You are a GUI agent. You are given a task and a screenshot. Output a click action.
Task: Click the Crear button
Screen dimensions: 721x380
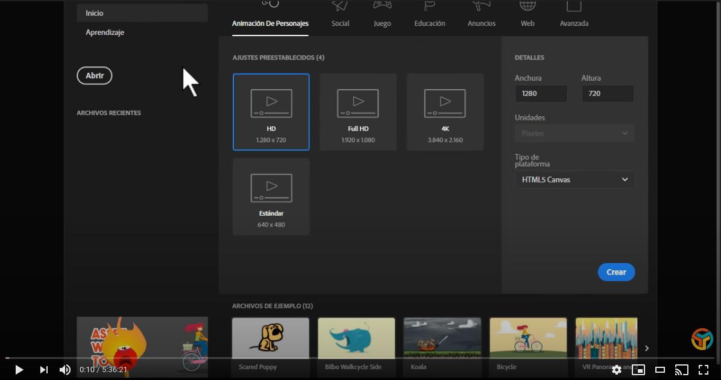tap(616, 272)
